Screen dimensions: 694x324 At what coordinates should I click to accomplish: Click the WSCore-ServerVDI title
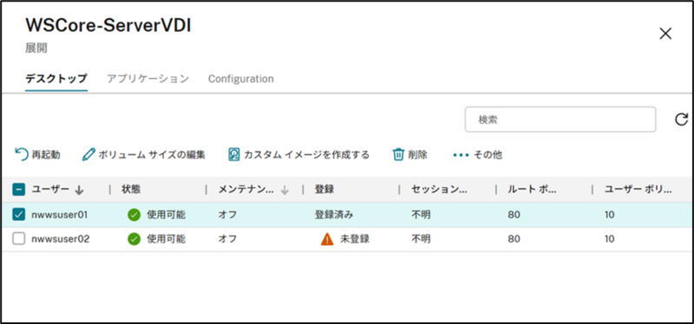(108, 26)
